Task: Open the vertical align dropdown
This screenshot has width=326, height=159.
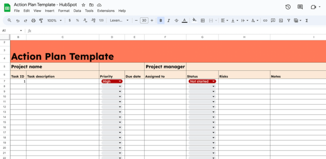Action: (x=235, y=21)
